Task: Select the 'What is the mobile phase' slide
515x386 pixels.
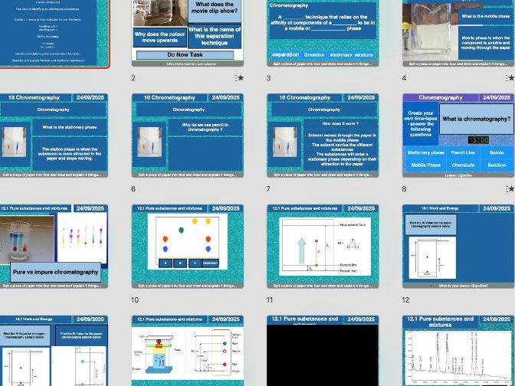Action: click(x=458, y=33)
